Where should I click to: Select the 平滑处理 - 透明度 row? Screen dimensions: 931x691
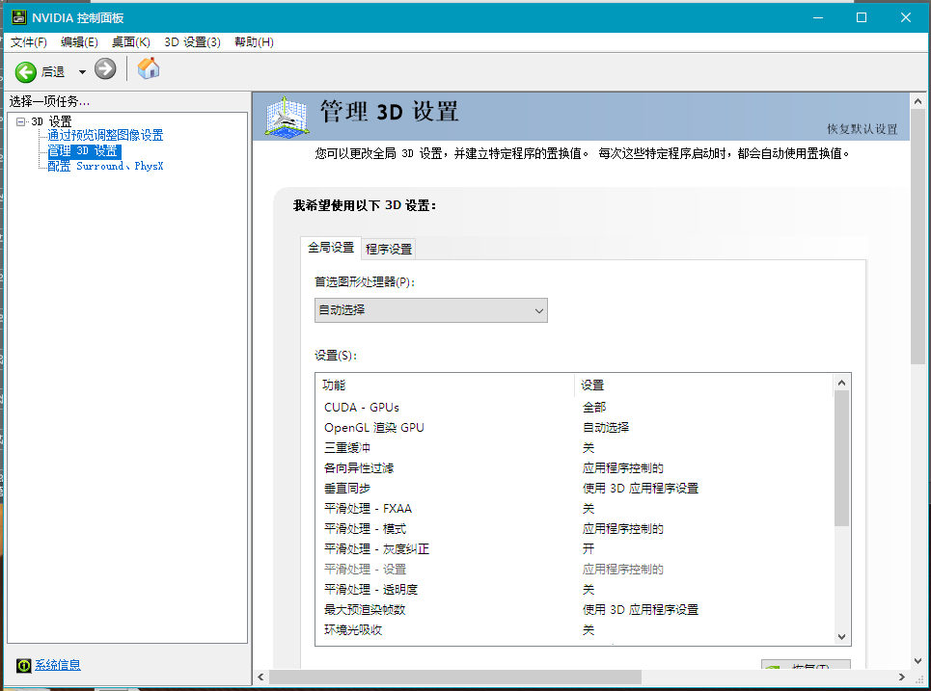(575, 590)
